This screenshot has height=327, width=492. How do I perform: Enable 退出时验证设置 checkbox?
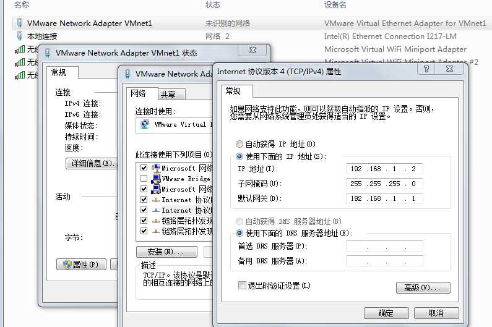pos(242,286)
